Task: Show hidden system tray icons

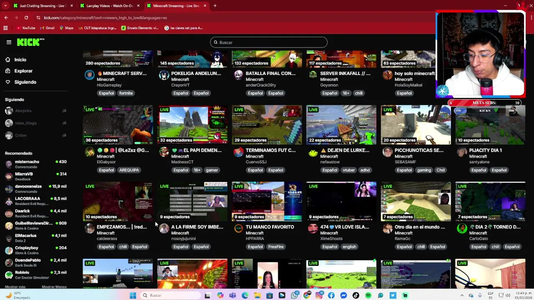Action: click(x=461, y=295)
